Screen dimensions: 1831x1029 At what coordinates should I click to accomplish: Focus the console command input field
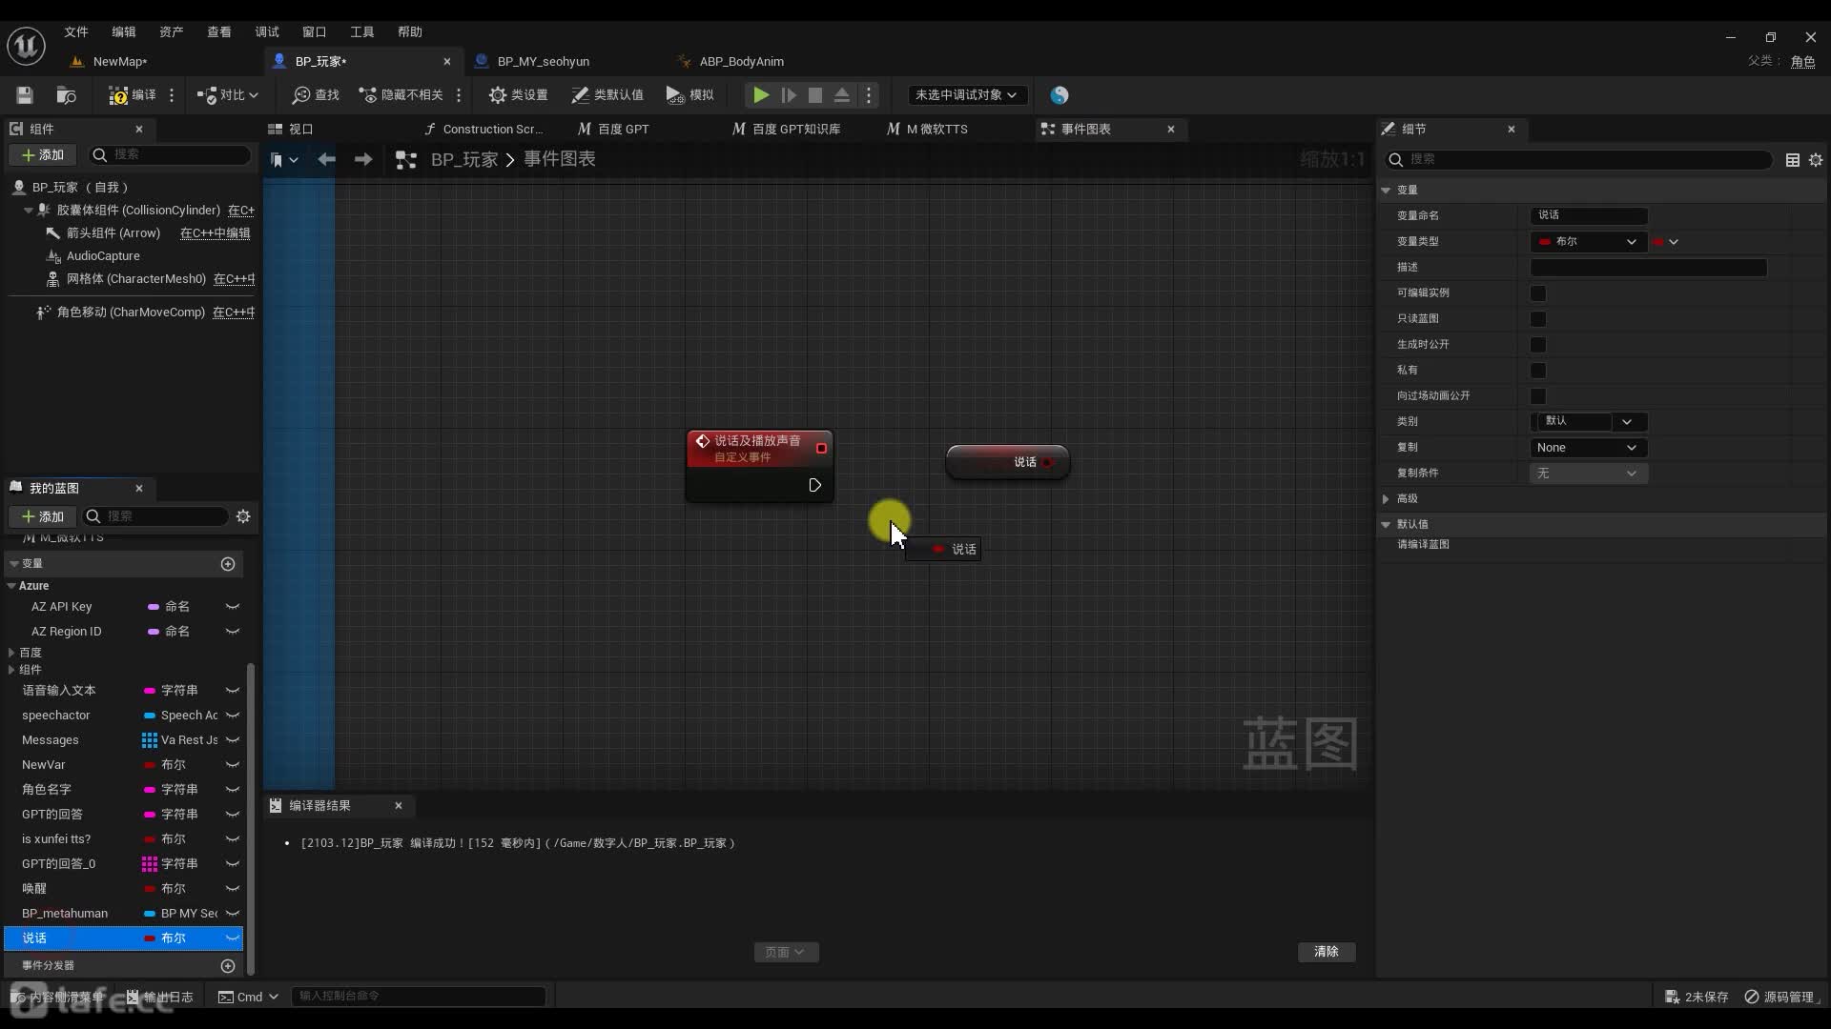pyautogui.click(x=418, y=997)
